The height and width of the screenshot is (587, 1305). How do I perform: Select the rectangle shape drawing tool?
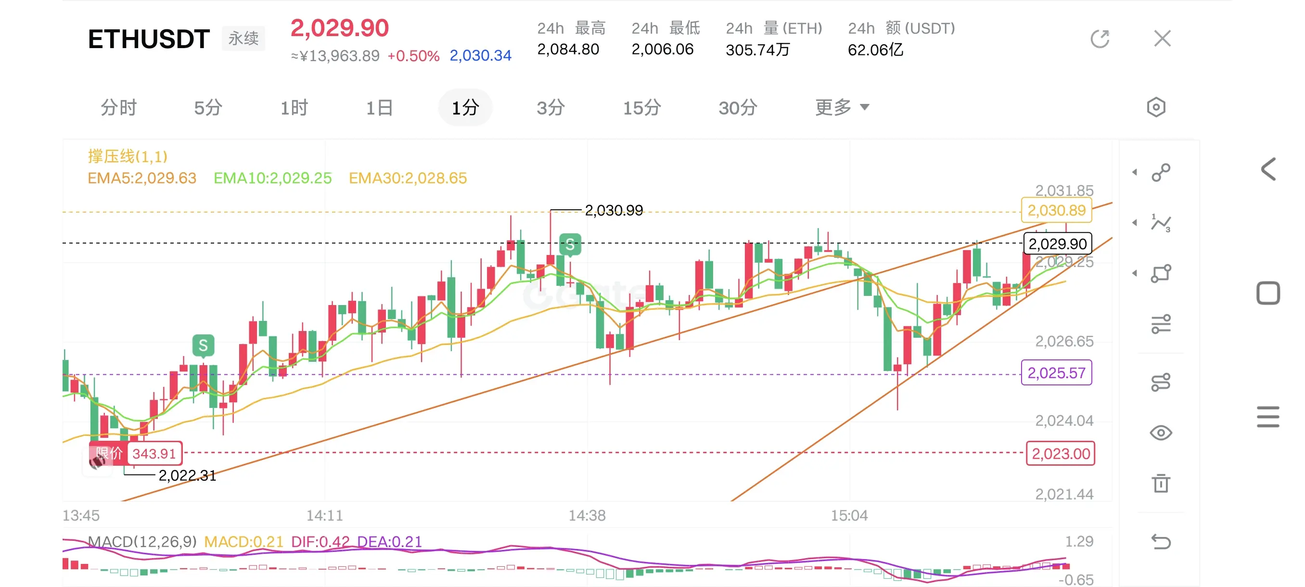pyautogui.click(x=1161, y=273)
